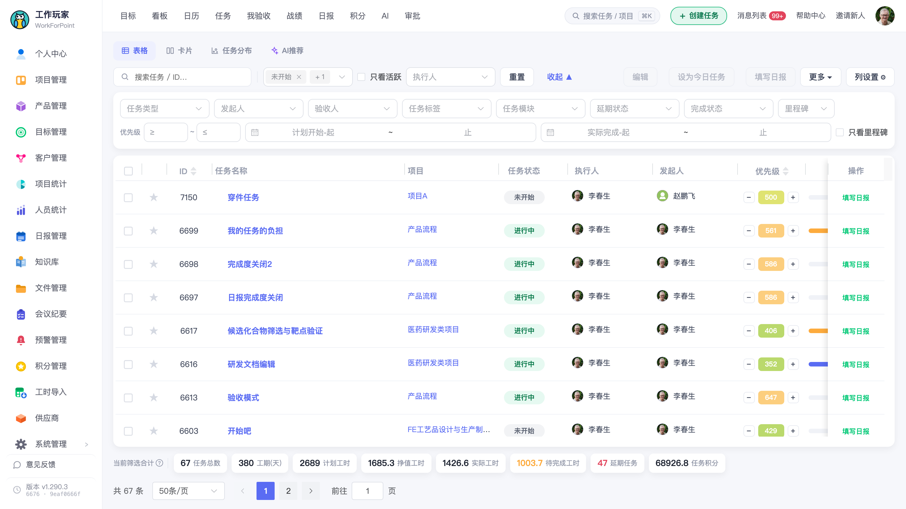Viewport: 906px width, 509px height.
Task: Toggle the 只看活跃 checkbox
Action: 361,77
